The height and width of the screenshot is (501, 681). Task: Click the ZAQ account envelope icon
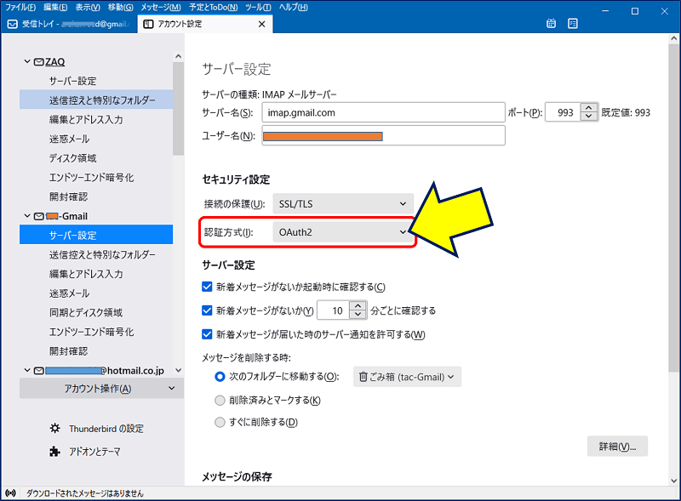38,62
